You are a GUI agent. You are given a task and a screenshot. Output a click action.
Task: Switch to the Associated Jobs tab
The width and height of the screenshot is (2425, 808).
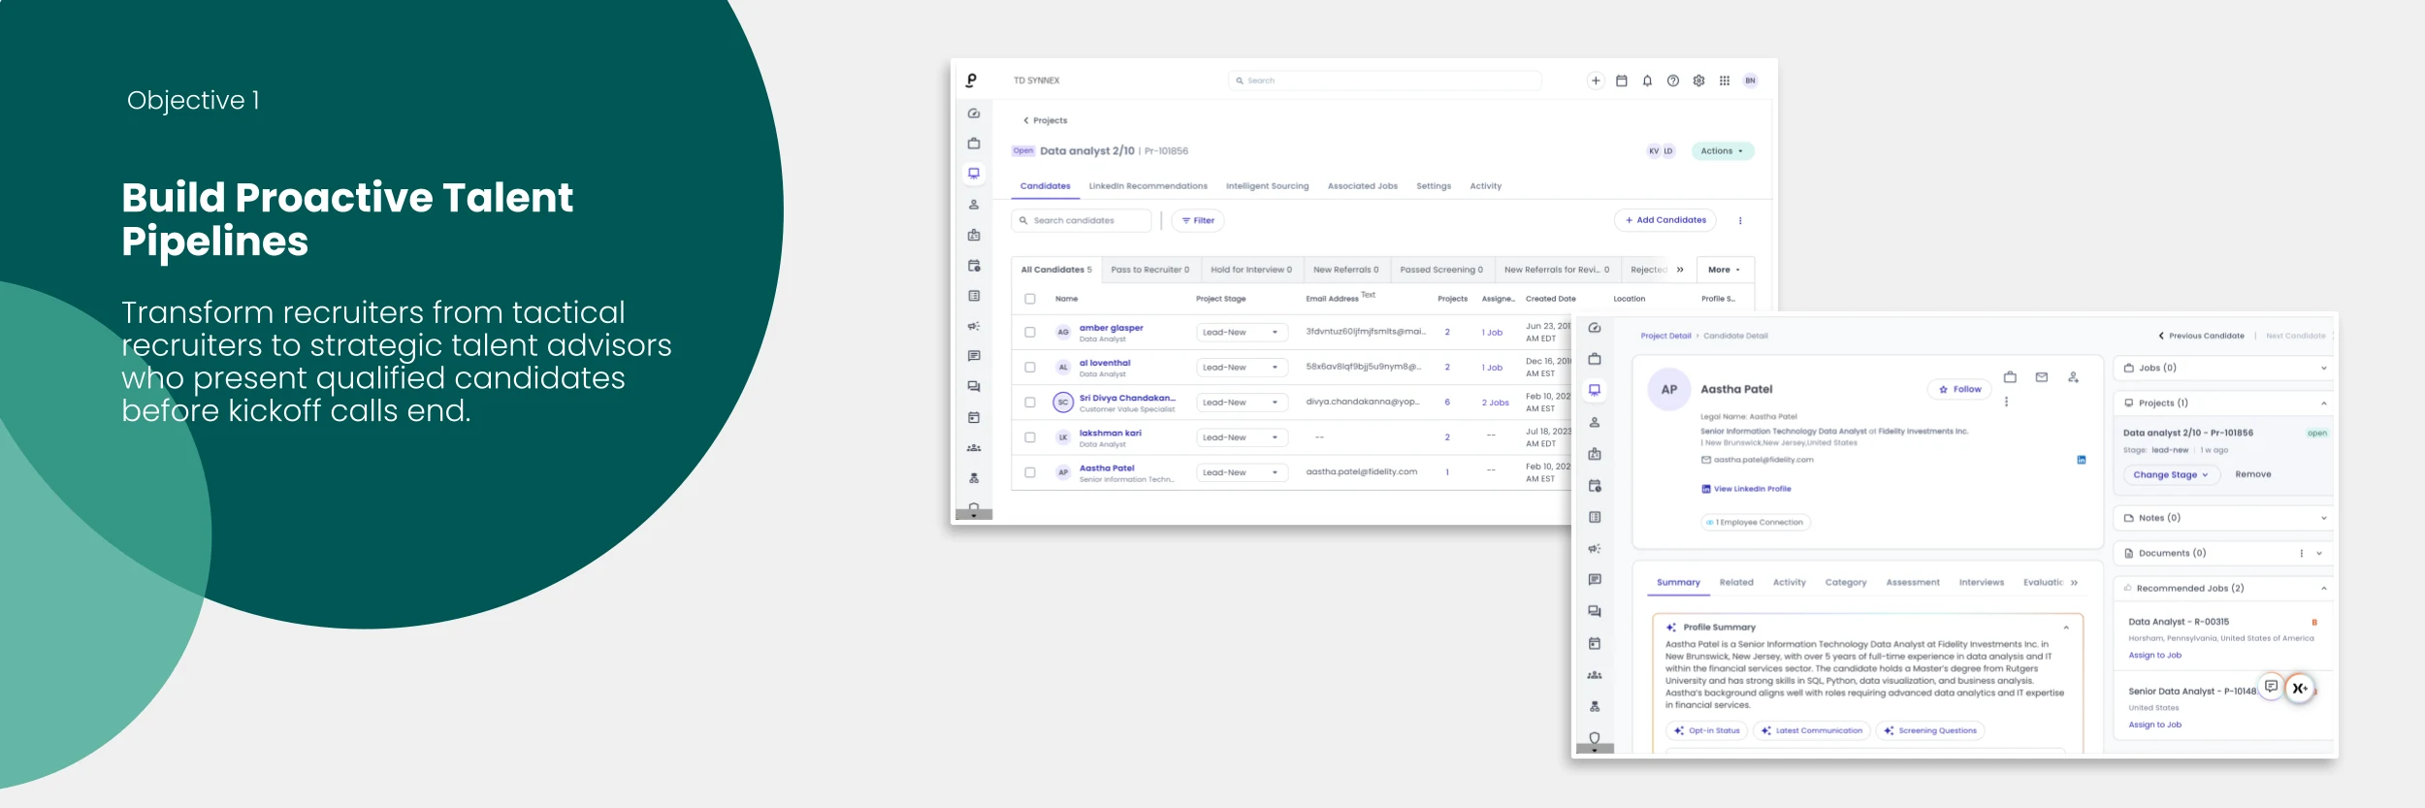click(x=1362, y=186)
